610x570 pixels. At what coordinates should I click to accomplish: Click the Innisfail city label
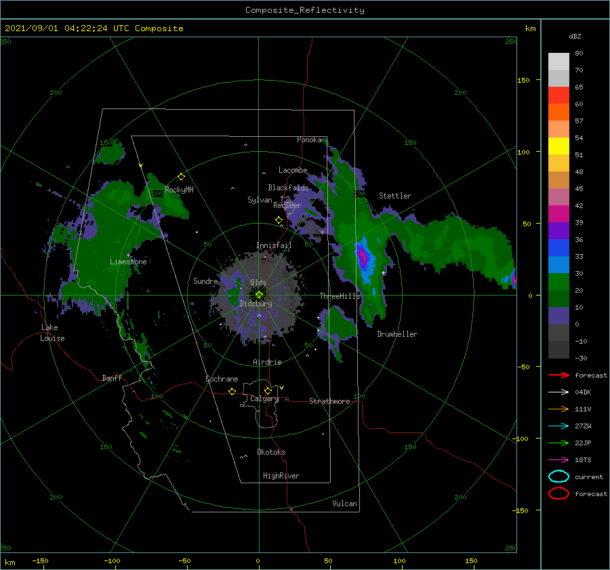click(274, 245)
